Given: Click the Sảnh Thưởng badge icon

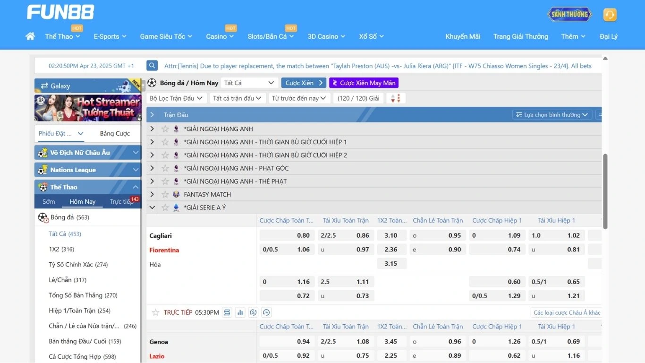Looking at the screenshot, I should [569, 14].
